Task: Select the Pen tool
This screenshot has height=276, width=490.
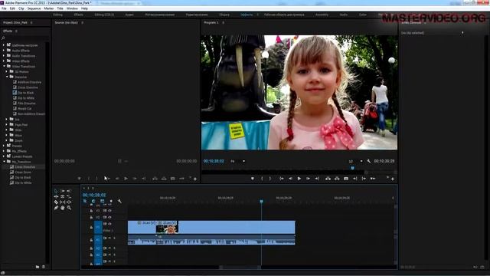Action: tap(56, 208)
